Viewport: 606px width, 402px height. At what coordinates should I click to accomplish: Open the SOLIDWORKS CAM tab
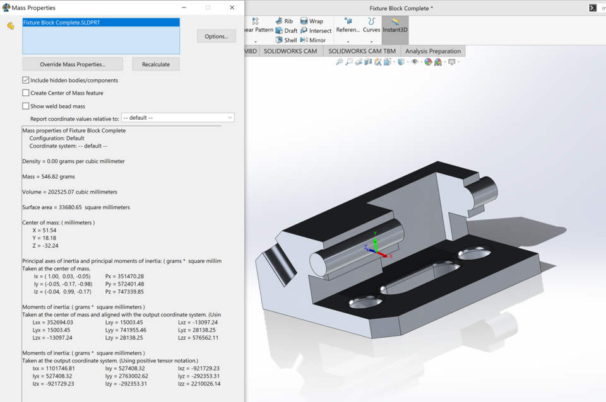290,50
